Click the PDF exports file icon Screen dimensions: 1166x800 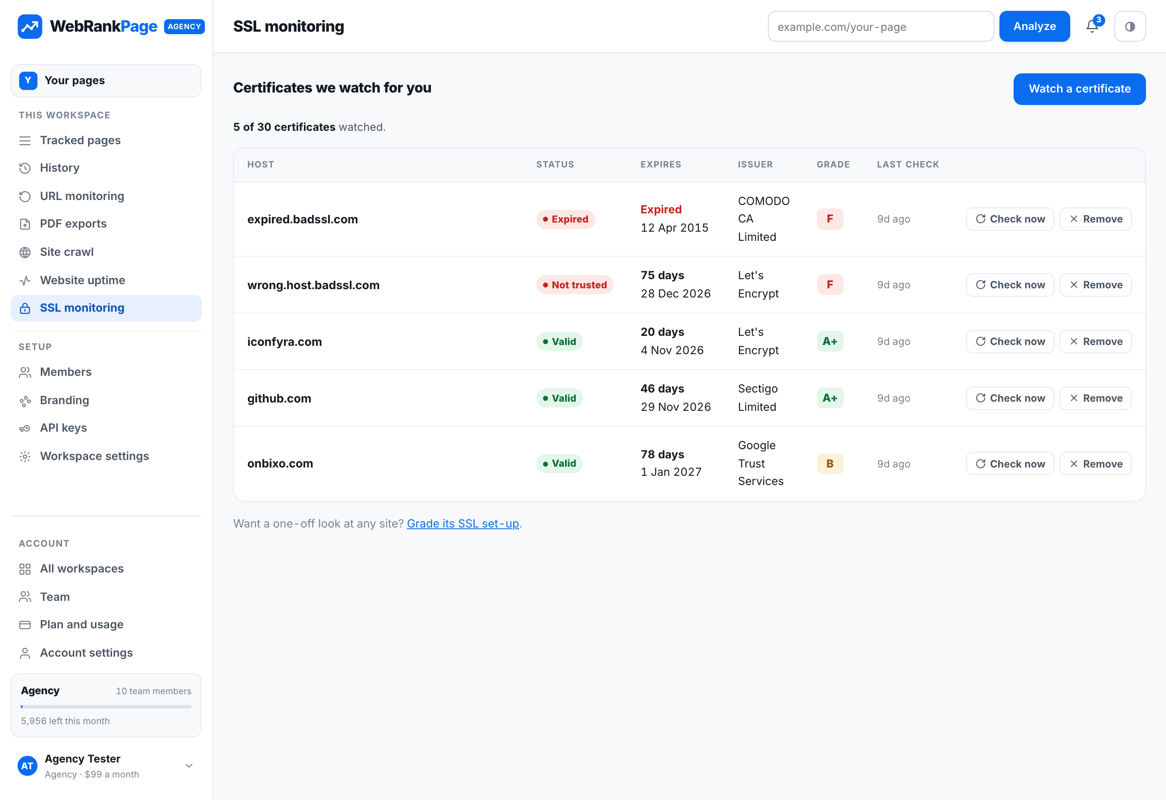click(x=25, y=224)
